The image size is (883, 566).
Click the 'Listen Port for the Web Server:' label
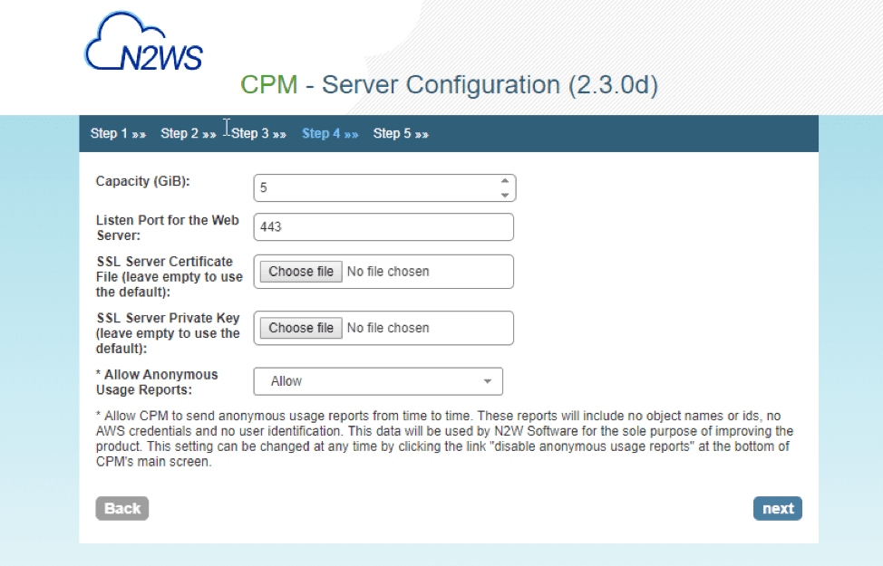point(167,228)
